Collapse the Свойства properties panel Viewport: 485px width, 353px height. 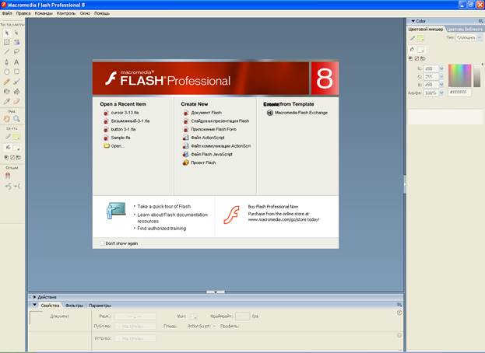34,305
